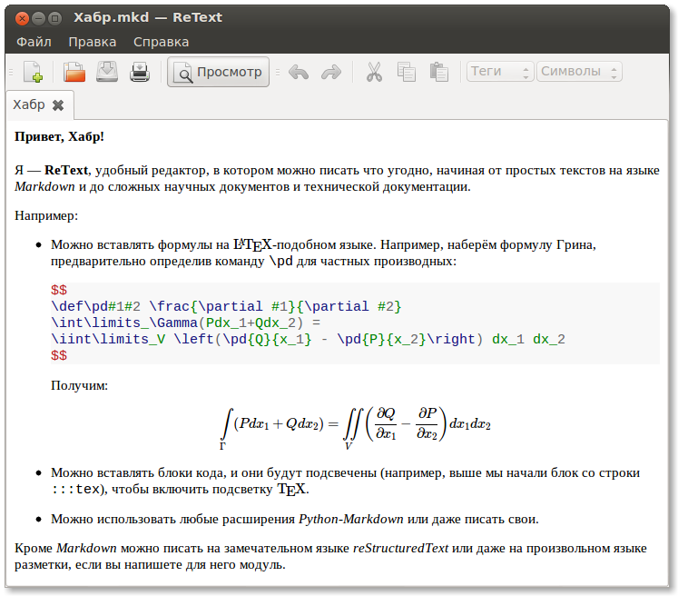Save the document with the Save icon
The image size is (678, 596).
(x=107, y=72)
